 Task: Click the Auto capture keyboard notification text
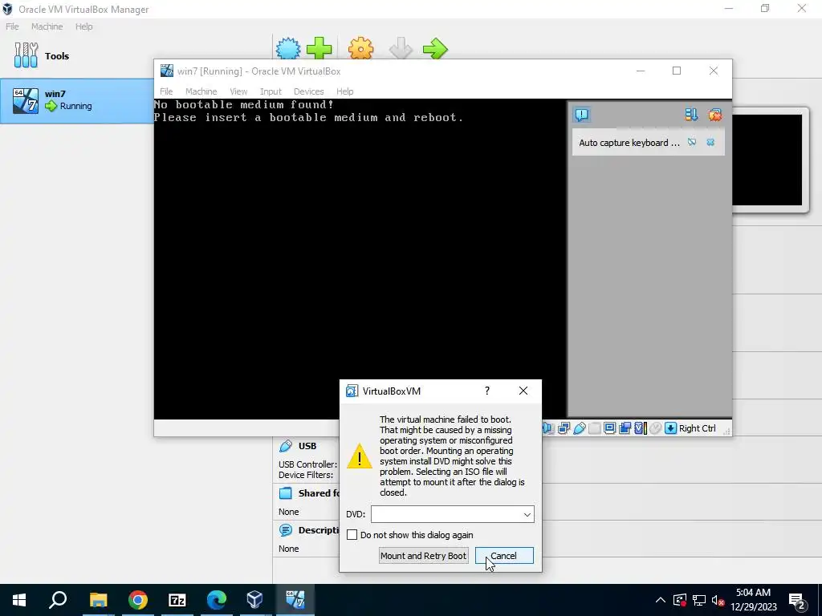pyautogui.click(x=629, y=143)
